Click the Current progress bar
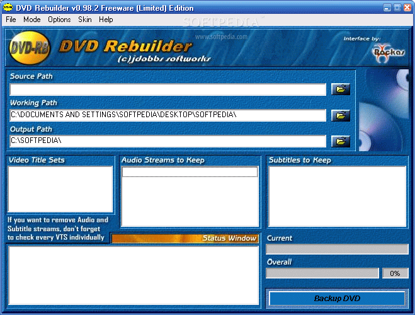The width and height of the screenshot is (415, 315). [337, 249]
